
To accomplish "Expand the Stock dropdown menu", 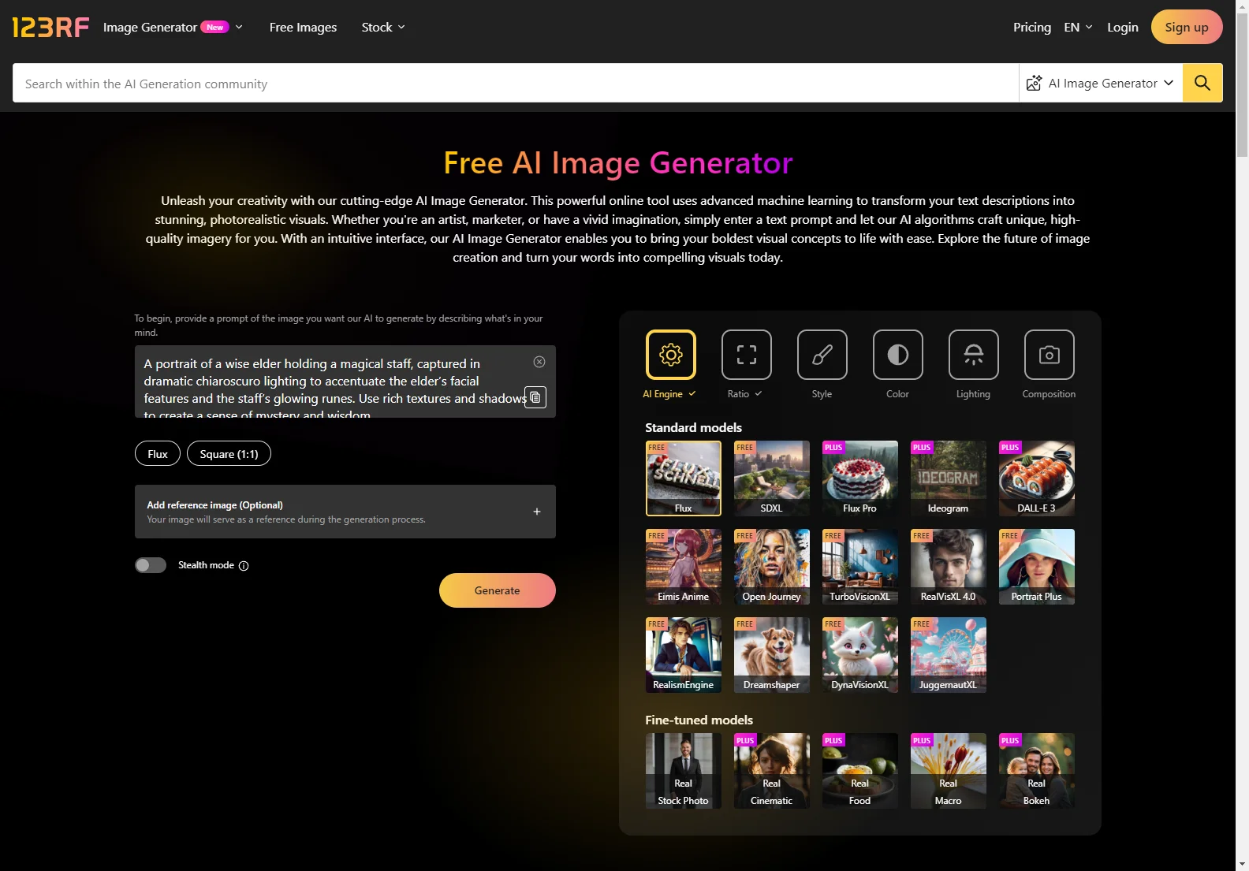I will coord(383,27).
